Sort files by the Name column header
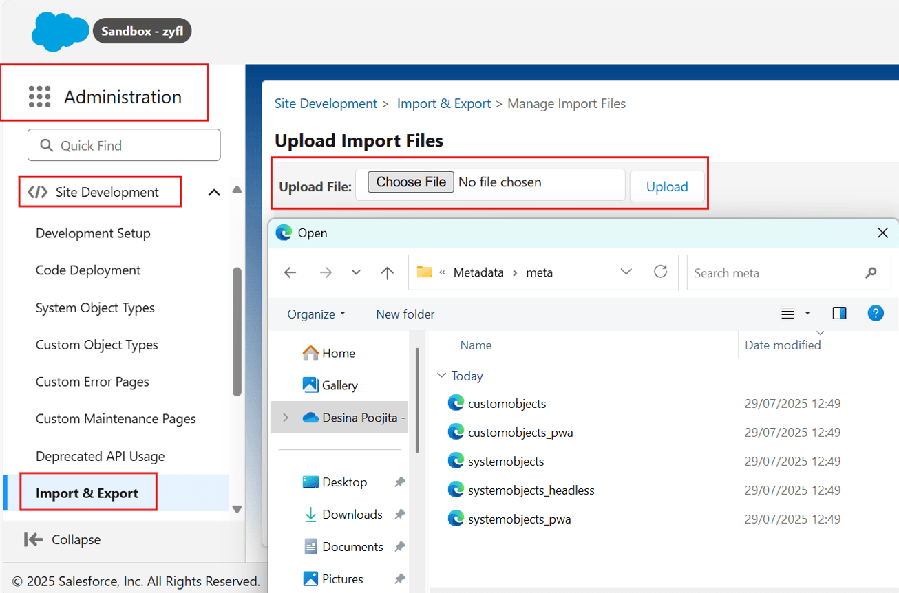Viewport: 899px width, 593px height. coord(476,345)
